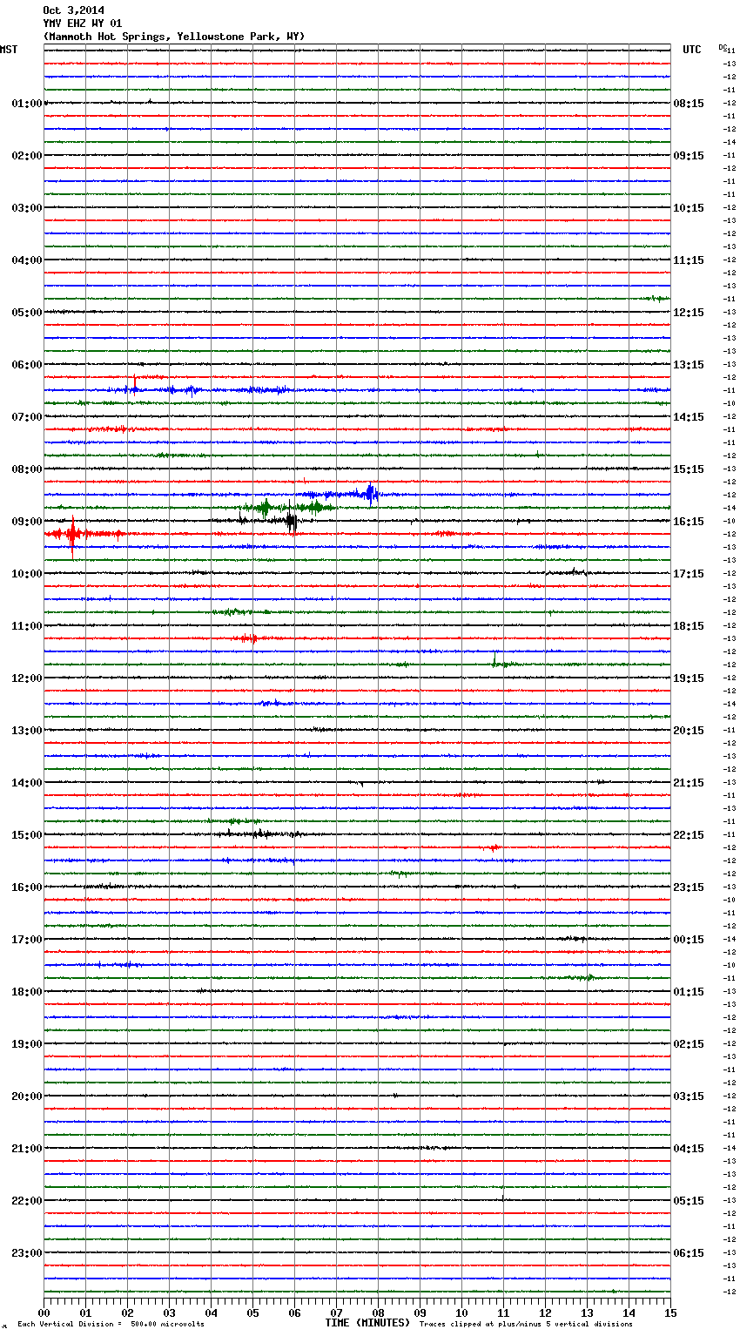Click the black spike on the 09:00 trace
The image size is (740, 1336).
(292, 522)
